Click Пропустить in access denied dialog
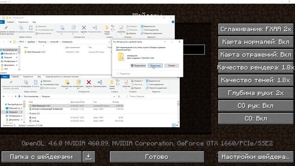The height and width of the screenshot is (166, 295). point(155,65)
